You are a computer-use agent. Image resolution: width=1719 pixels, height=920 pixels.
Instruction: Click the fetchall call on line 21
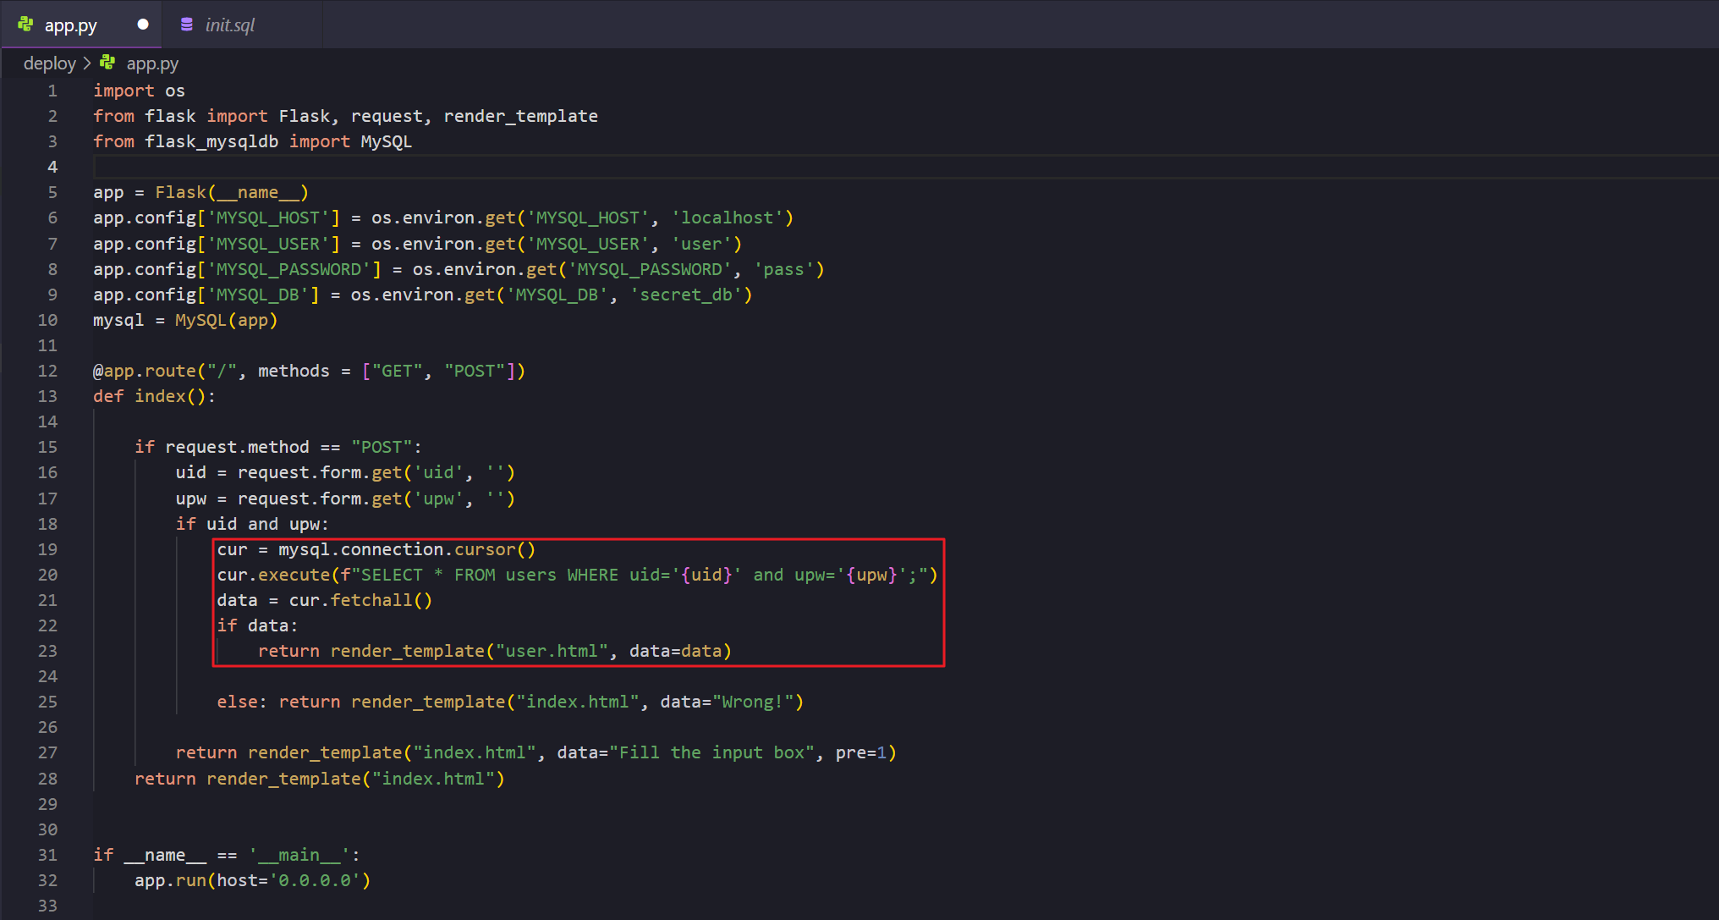371,600
